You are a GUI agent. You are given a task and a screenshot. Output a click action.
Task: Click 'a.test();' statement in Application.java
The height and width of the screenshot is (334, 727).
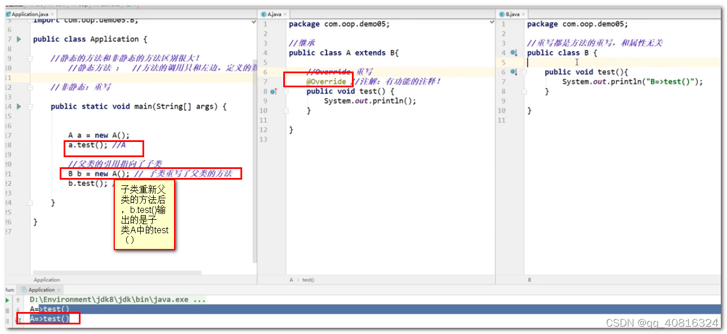pos(88,145)
